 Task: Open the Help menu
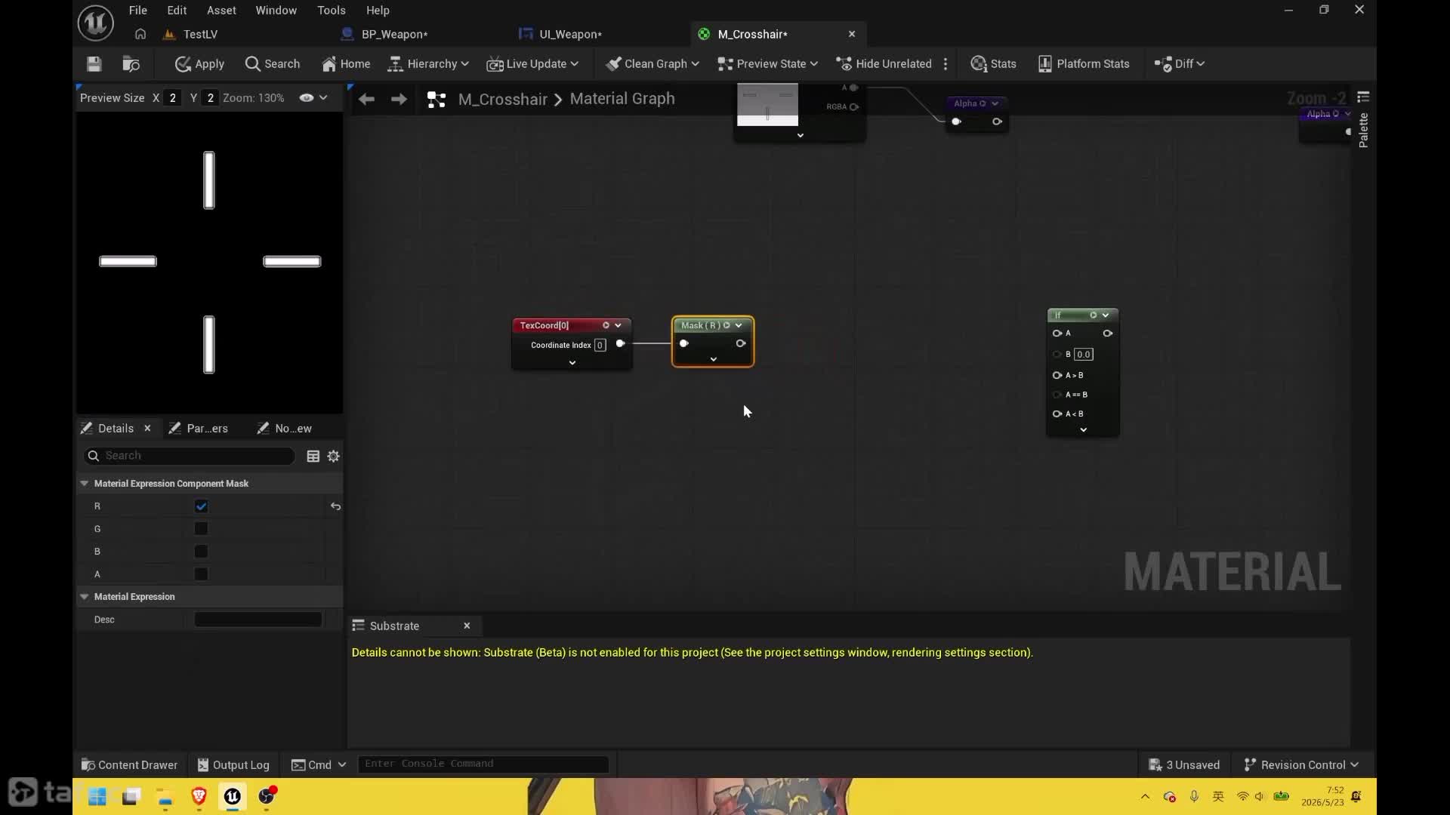(378, 11)
